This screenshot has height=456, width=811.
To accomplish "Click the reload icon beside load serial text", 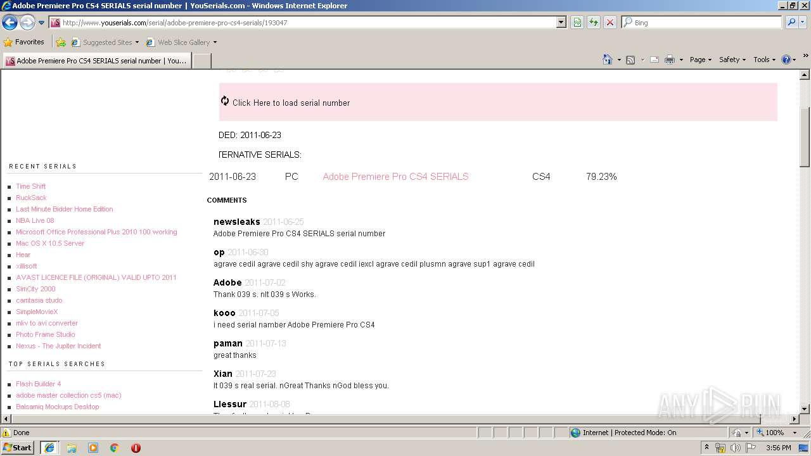I will [x=225, y=101].
